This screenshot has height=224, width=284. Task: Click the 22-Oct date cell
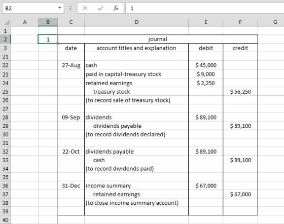pyautogui.click(x=71, y=152)
